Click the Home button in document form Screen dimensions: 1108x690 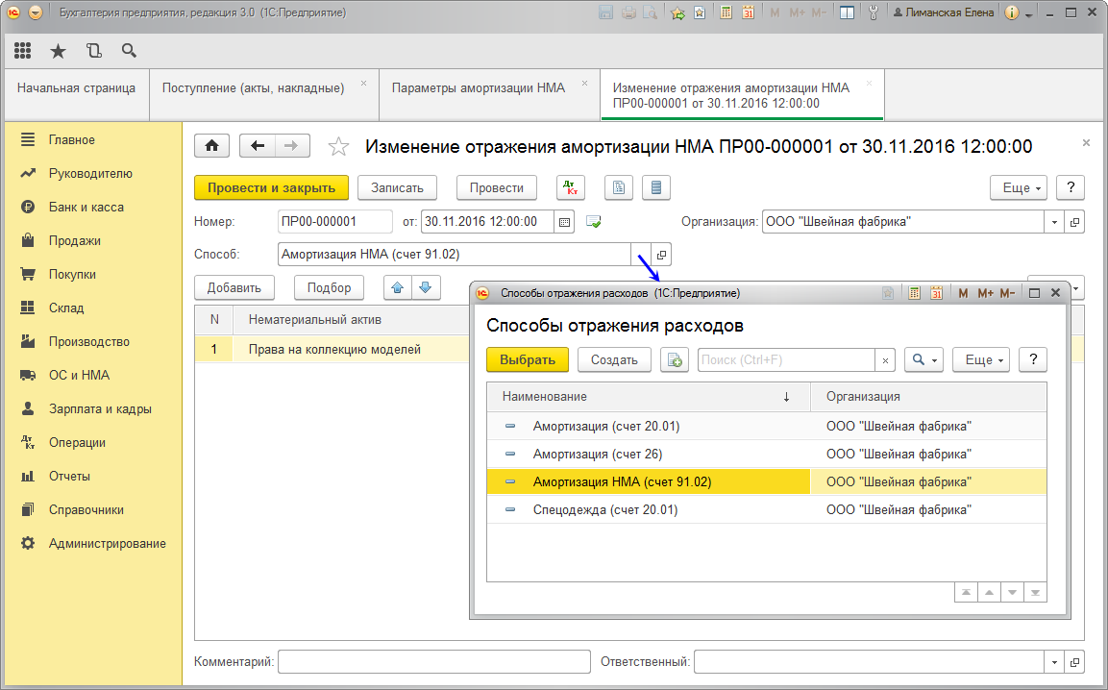(x=212, y=146)
